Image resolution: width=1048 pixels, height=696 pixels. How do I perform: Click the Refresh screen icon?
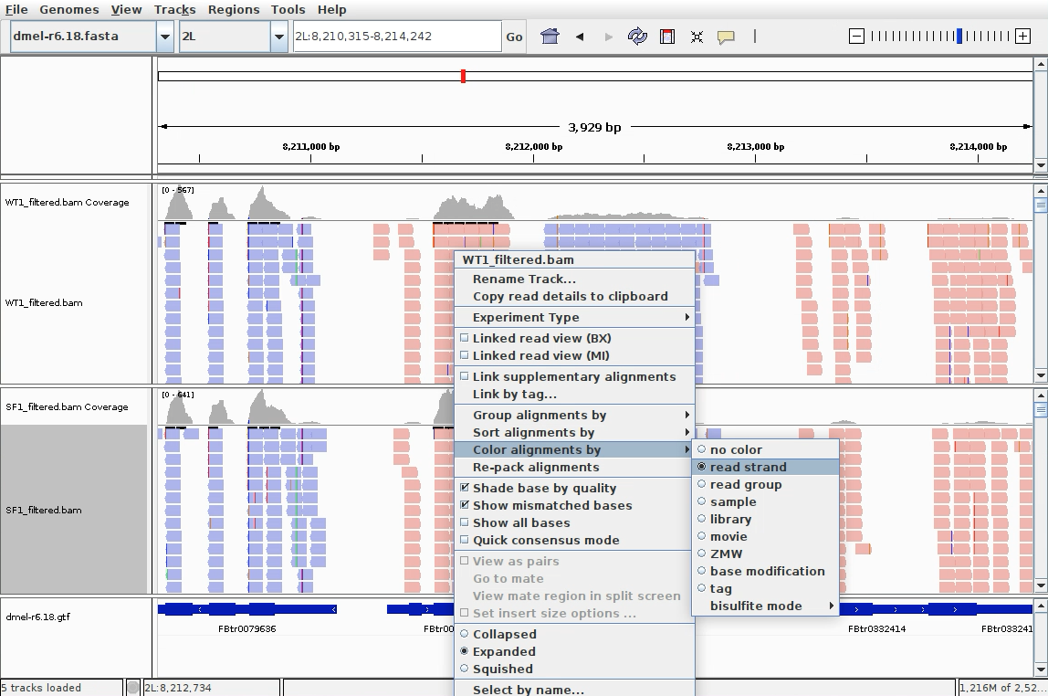tap(637, 37)
